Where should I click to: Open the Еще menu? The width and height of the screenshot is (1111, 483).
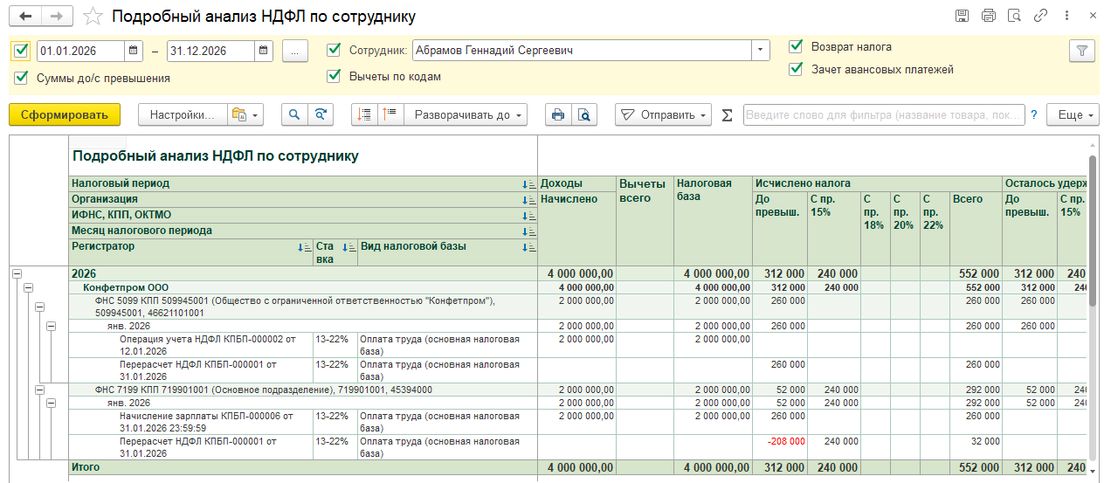pyautogui.click(x=1073, y=114)
